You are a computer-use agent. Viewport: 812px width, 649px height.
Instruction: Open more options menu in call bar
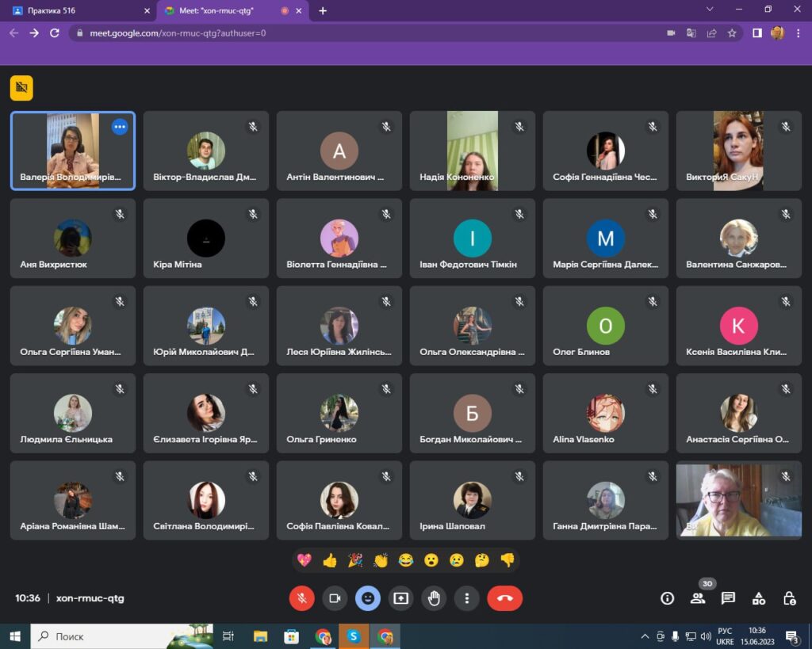(x=468, y=598)
